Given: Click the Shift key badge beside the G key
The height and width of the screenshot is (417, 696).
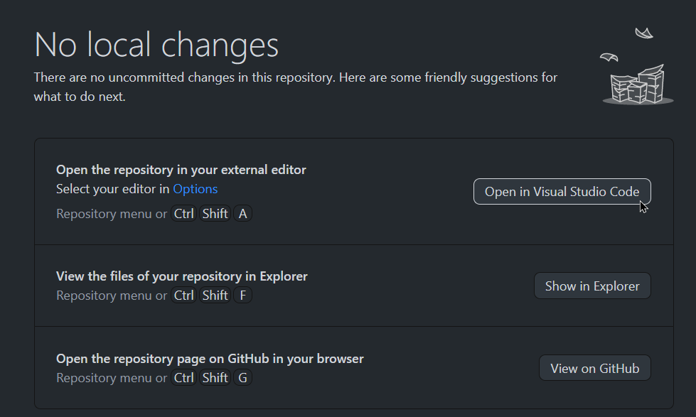Looking at the screenshot, I should point(215,377).
